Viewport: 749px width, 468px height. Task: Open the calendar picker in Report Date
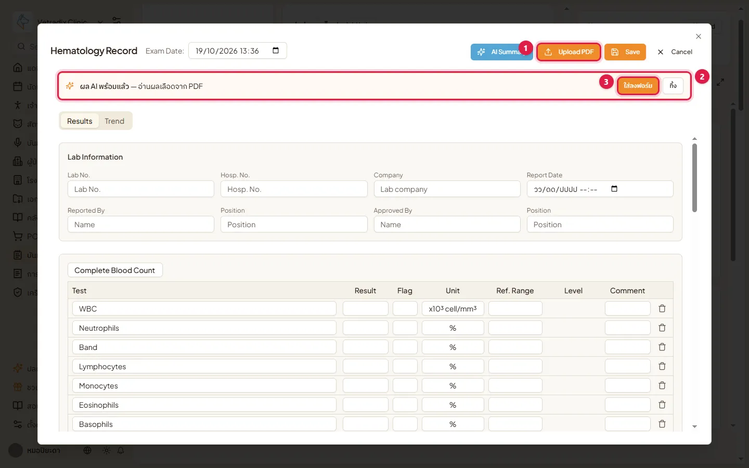[614, 189]
